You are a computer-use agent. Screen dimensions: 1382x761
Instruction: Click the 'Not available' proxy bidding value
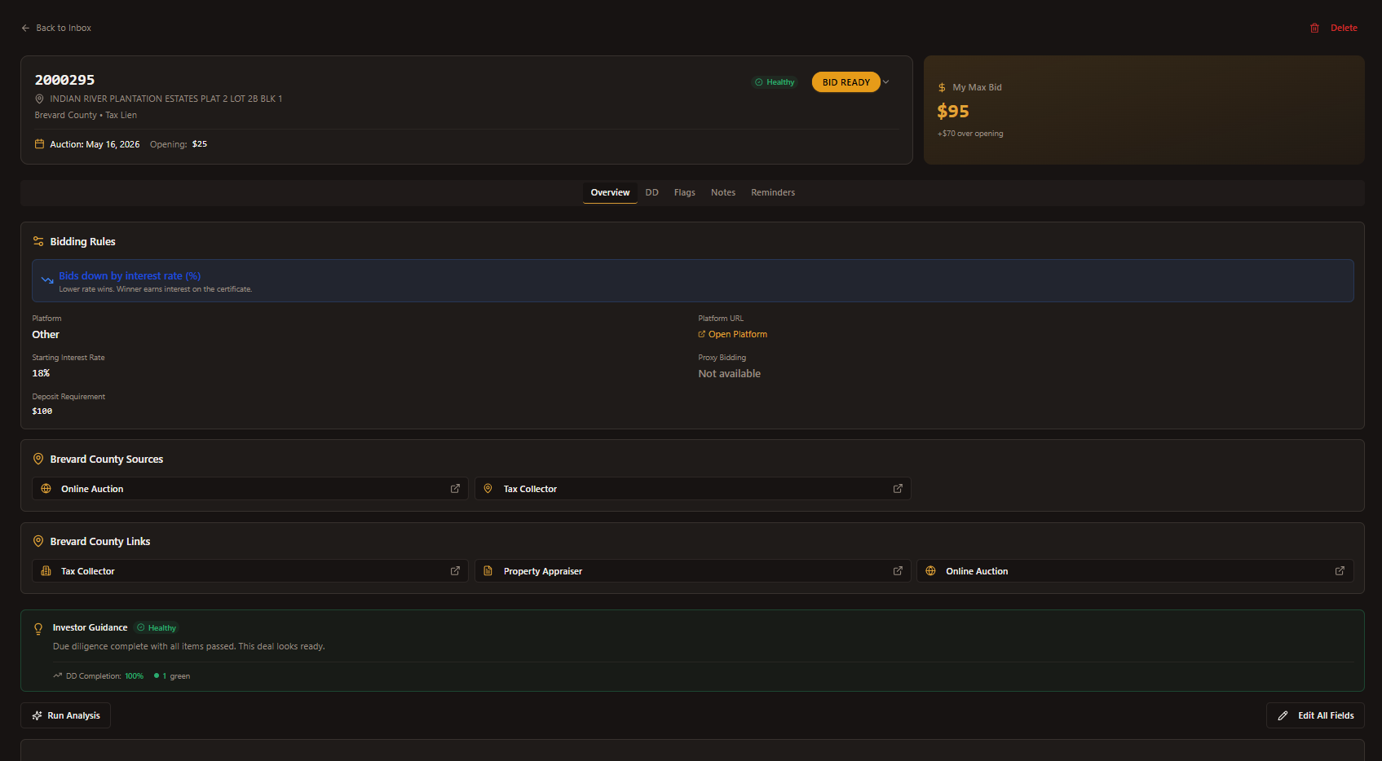tap(730, 374)
